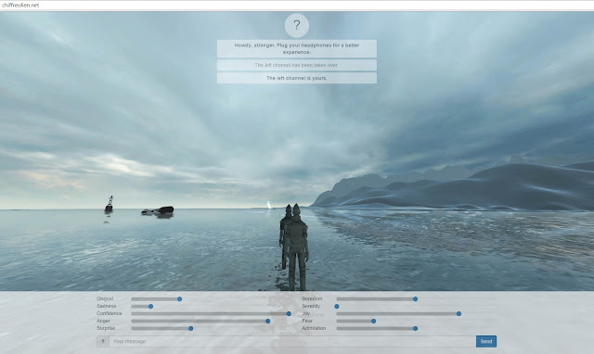Viewport: 594px width, 354px height.
Task: Click the Disgust slider handle
Action: [x=179, y=298]
